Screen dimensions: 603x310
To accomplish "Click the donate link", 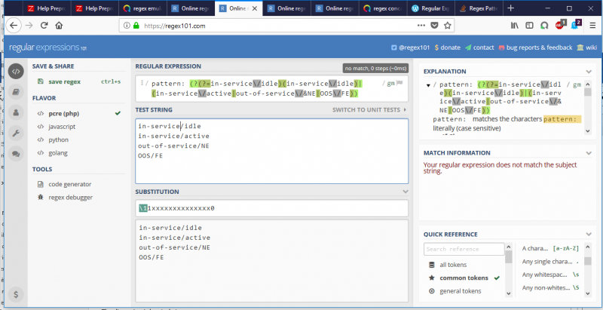I will tap(447, 48).
